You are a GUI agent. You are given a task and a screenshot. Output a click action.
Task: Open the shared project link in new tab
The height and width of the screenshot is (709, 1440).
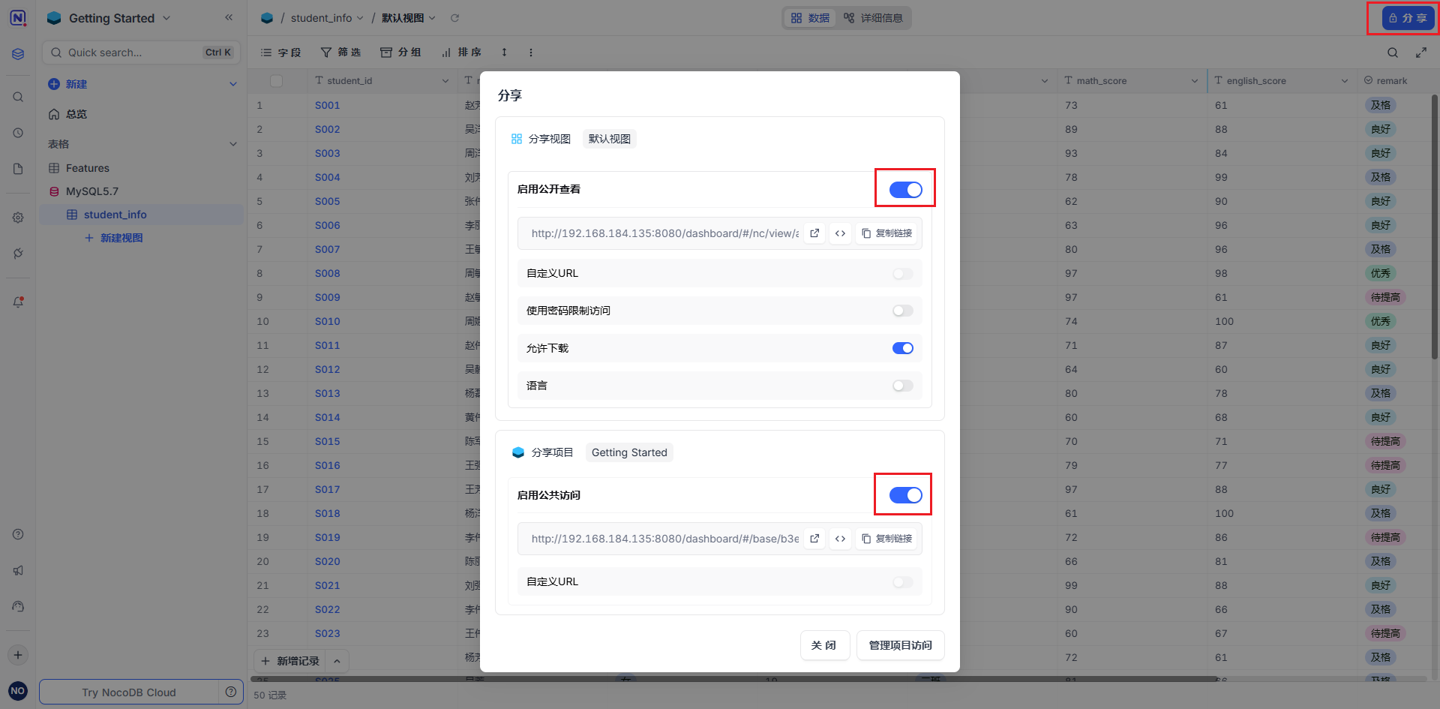[x=814, y=539]
